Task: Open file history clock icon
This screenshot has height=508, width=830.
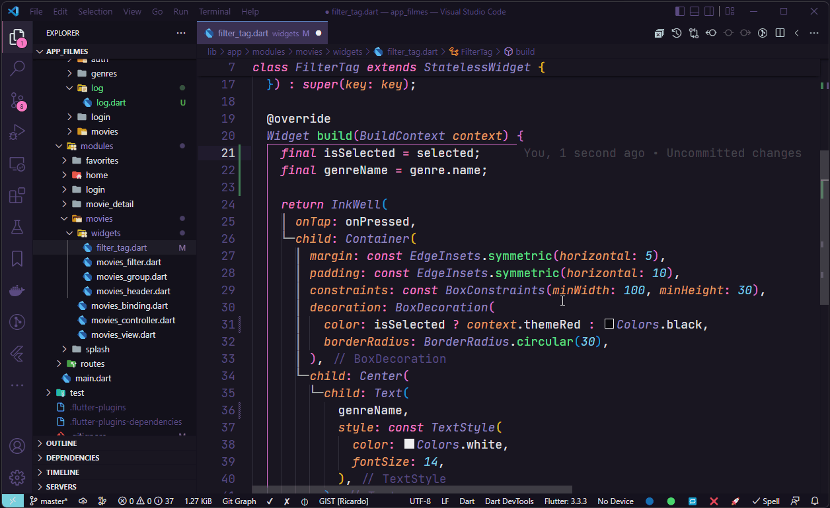Action: (x=677, y=33)
